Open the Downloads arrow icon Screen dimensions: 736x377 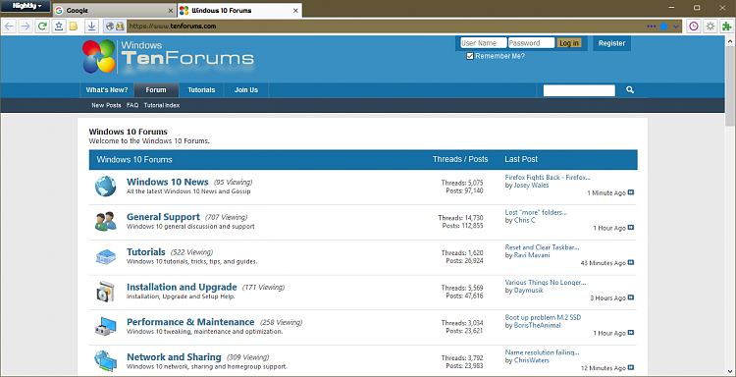(91, 27)
